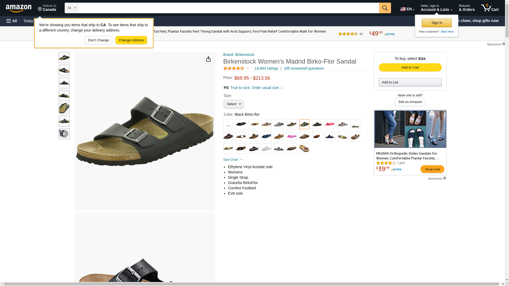509x286 pixels.
Task: Click the Amazon logo
Action: [x=19, y=8]
